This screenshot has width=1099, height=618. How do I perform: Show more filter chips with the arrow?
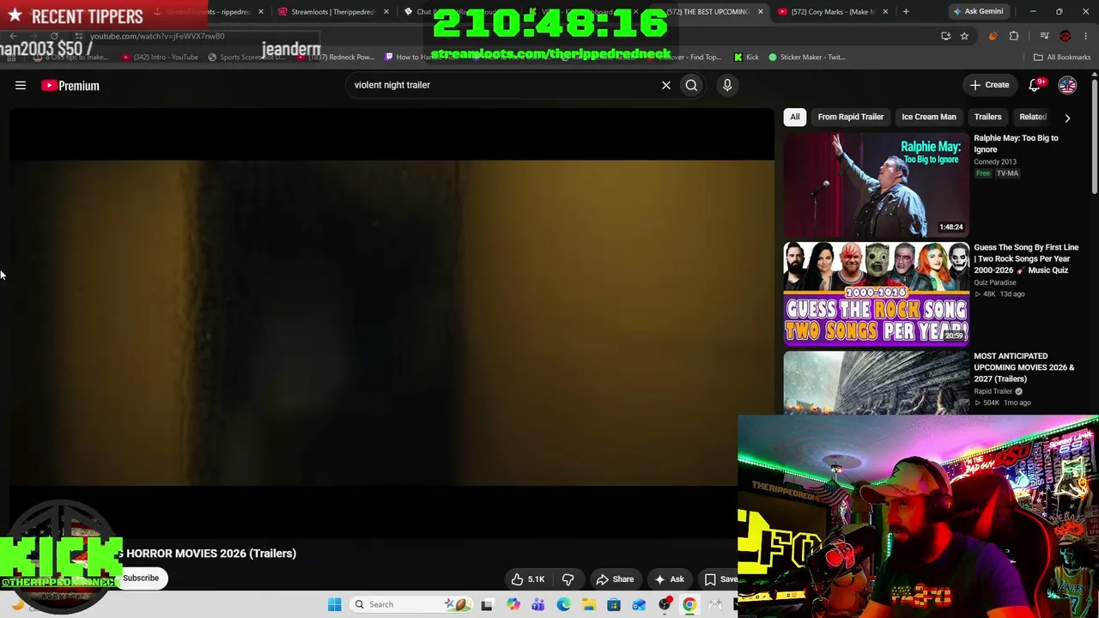pos(1067,118)
